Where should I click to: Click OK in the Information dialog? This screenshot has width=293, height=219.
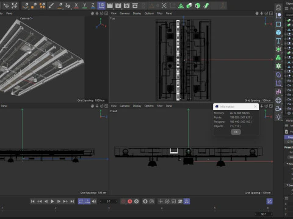click(236, 132)
